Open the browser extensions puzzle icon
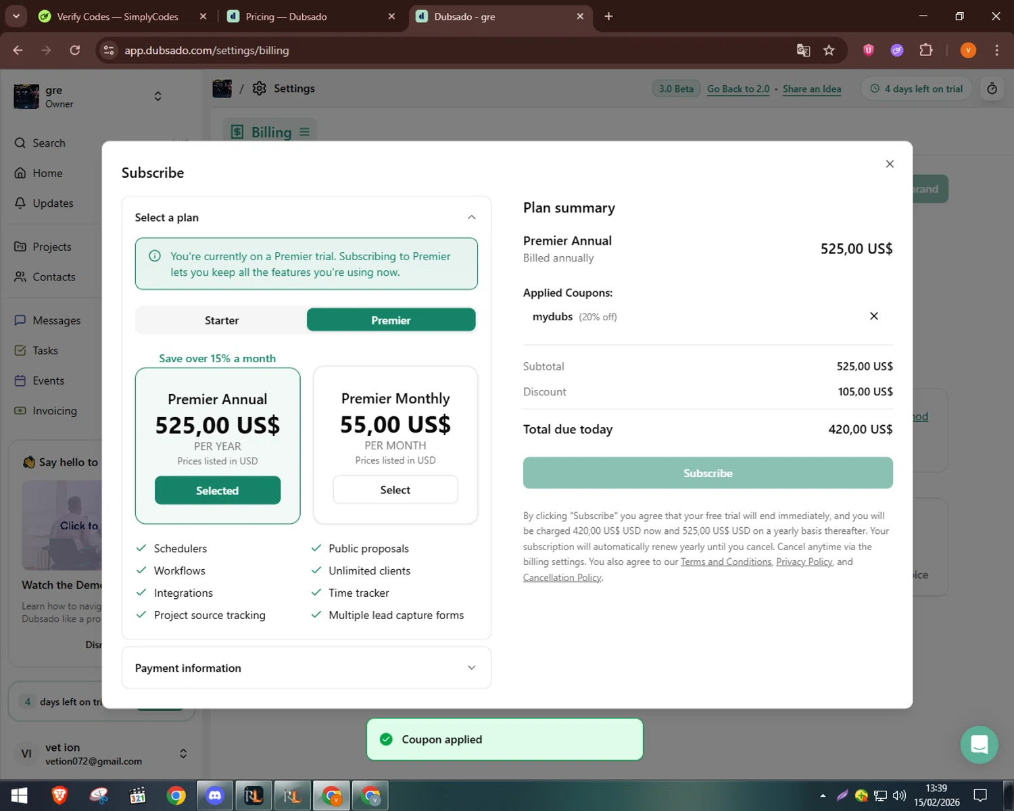 pos(925,50)
